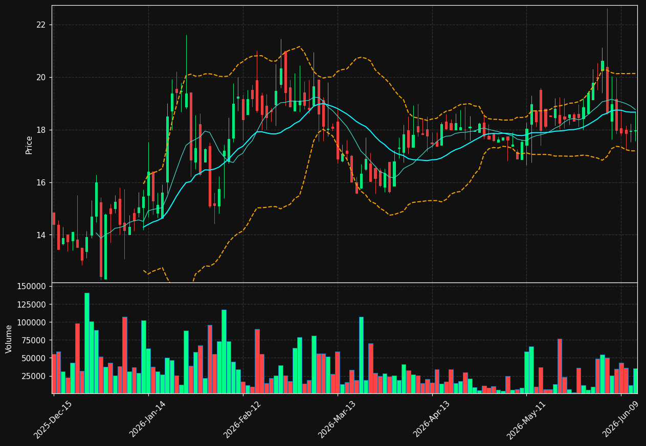
Task: Click the volume axis value 150000
Action: point(31,287)
